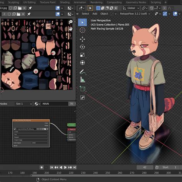Click the image editor zoom magnifier icon
This screenshot has height=182, width=182.
tap(70, 22)
